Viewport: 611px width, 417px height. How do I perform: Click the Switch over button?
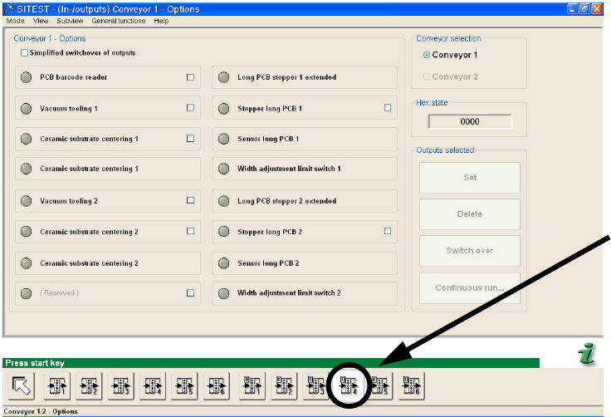pyautogui.click(x=470, y=251)
